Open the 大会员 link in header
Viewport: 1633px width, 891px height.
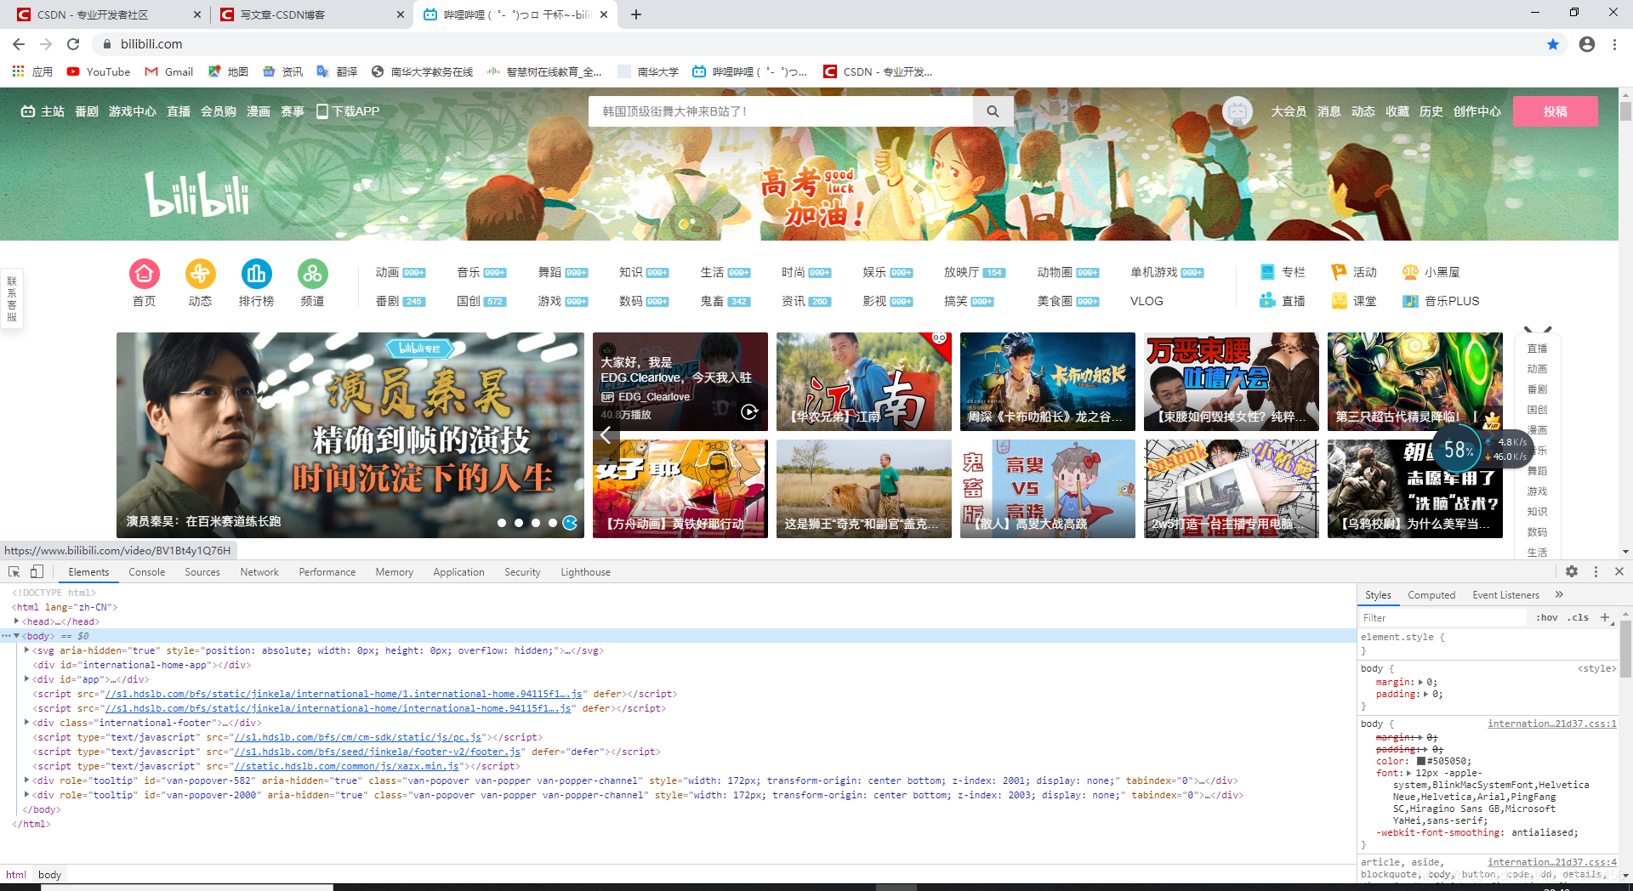pos(1289,111)
